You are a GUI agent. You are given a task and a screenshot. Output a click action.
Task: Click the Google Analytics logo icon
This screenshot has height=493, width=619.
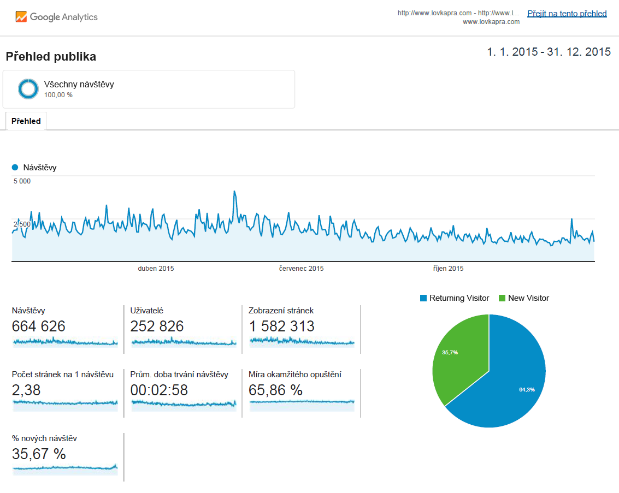pos(21,17)
